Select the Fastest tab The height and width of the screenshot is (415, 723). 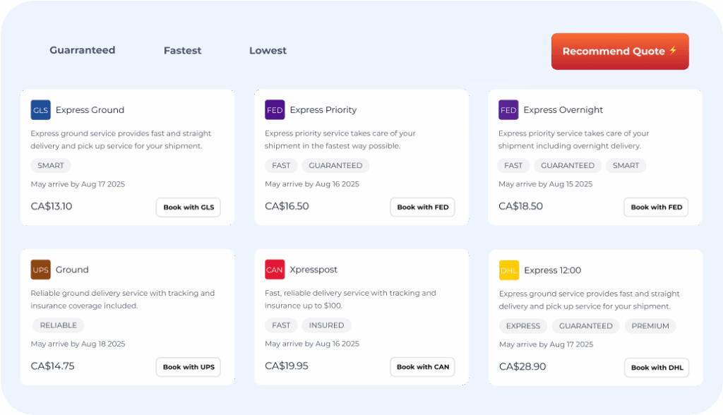pyautogui.click(x=183, y=51)
